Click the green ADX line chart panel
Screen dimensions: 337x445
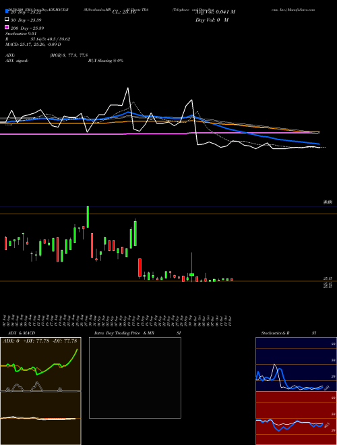point(40,364)
